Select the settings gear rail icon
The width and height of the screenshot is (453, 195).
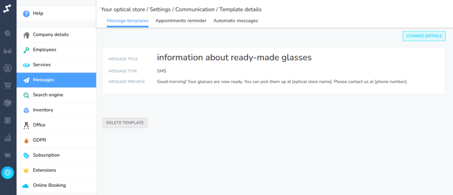click(8, 172)
